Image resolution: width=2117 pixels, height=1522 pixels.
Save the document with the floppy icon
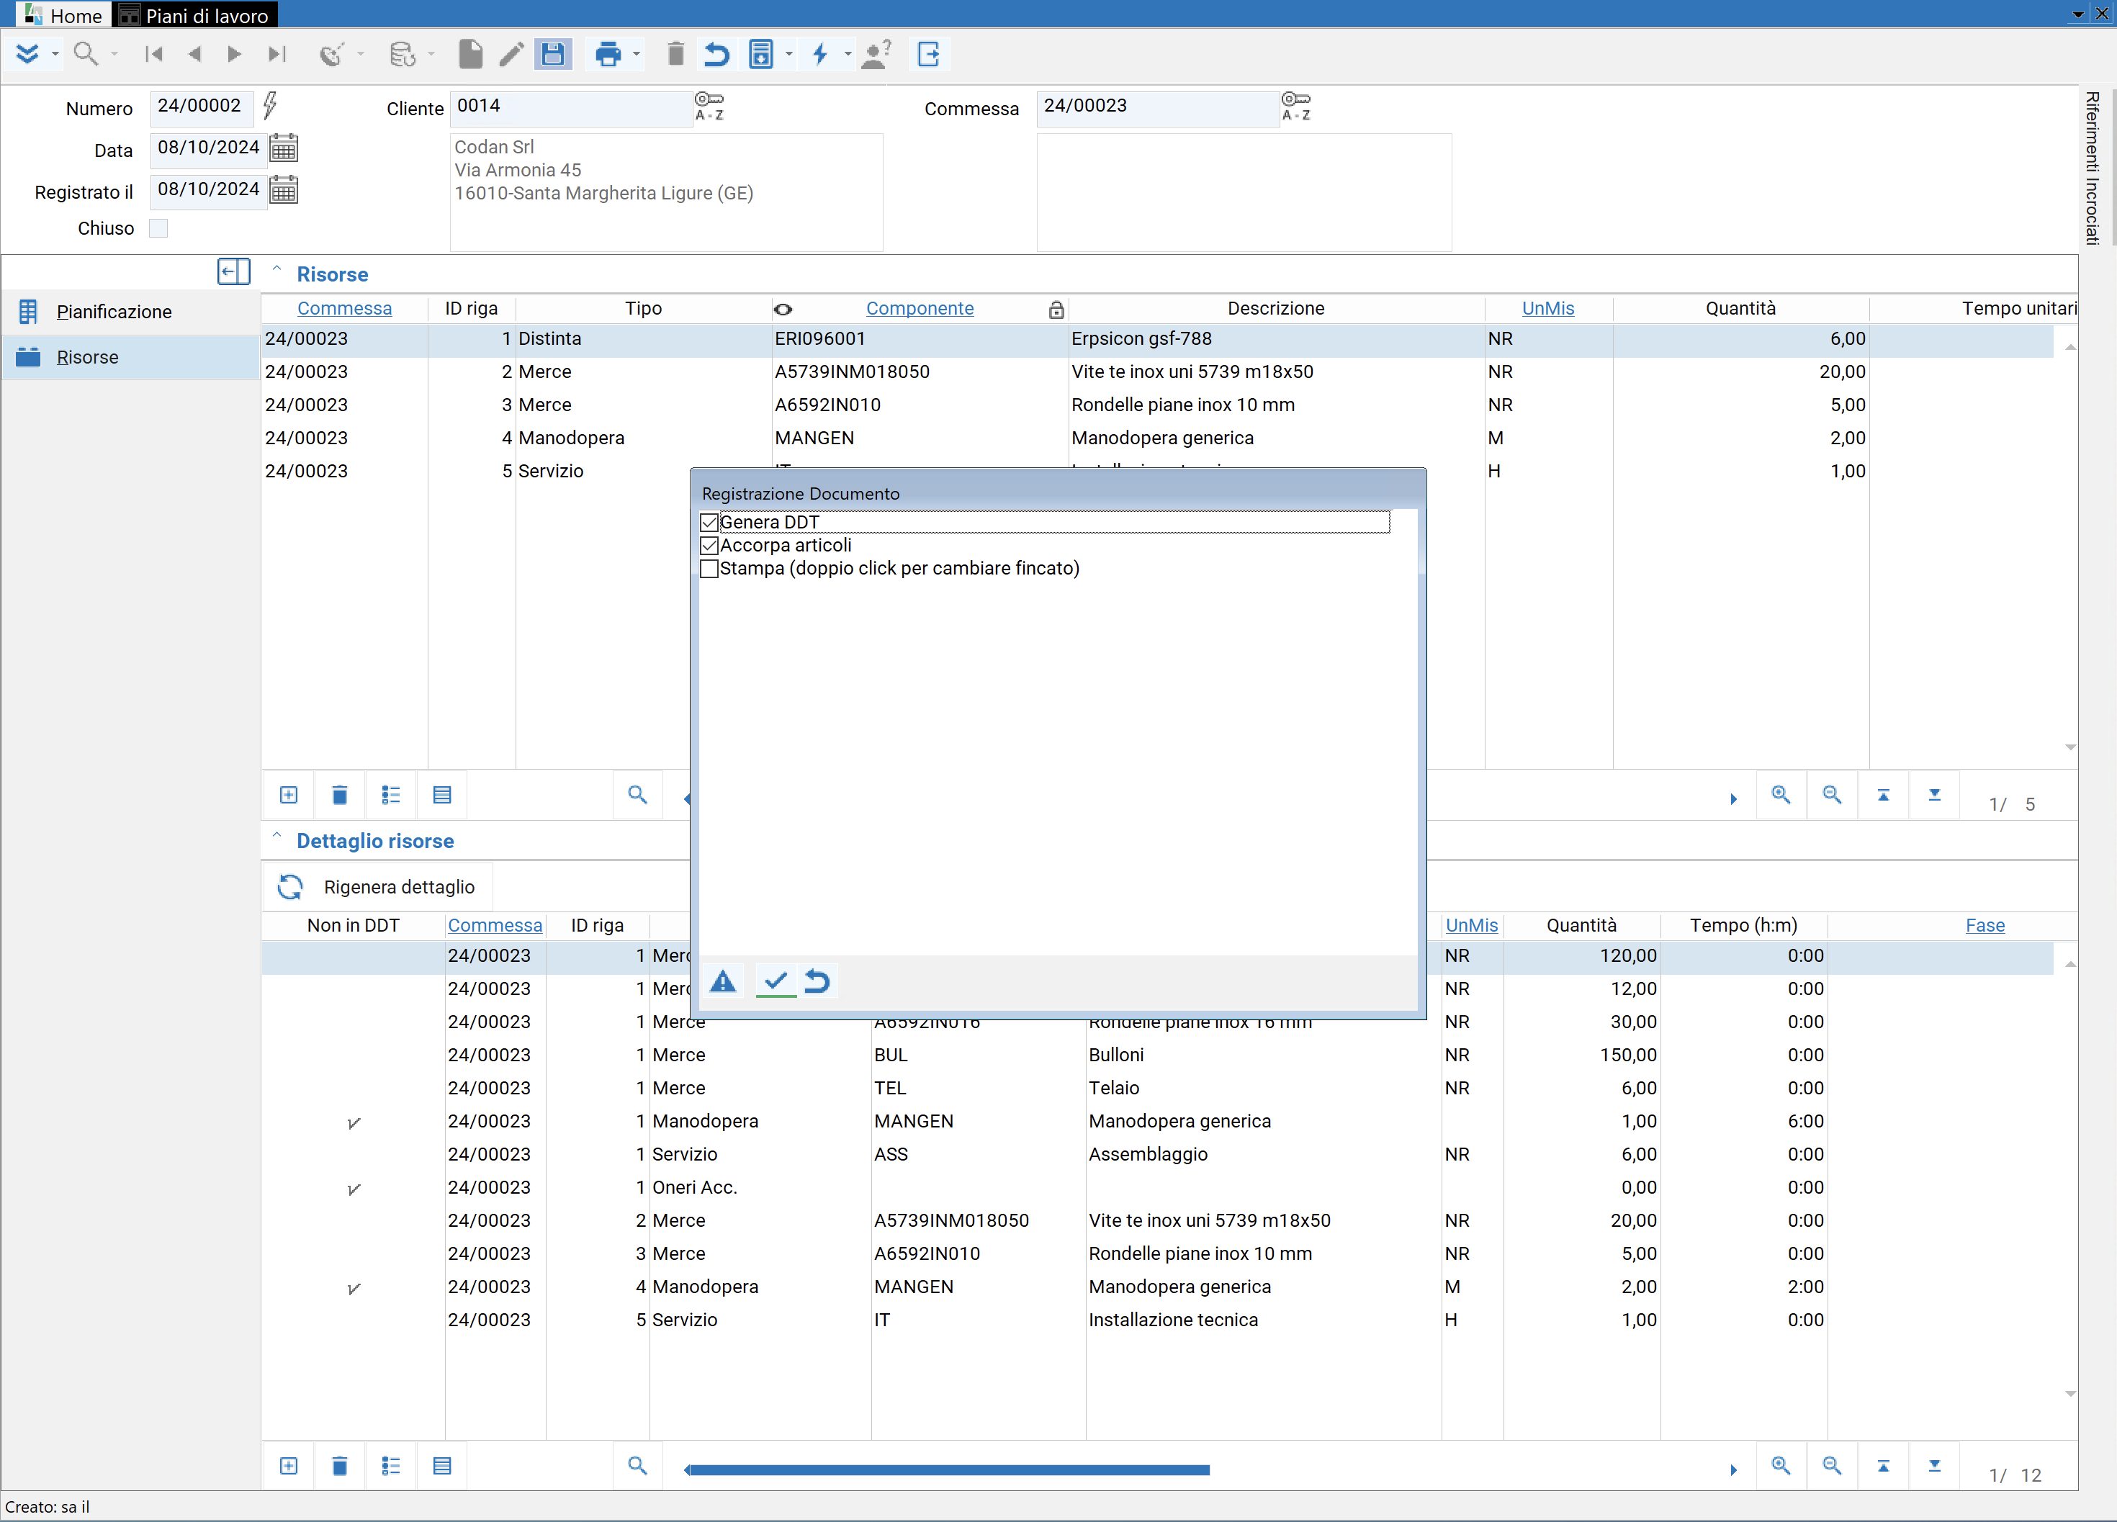pos(552,54)
